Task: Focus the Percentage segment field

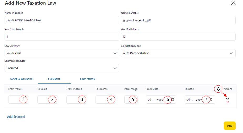Action: 127,100
